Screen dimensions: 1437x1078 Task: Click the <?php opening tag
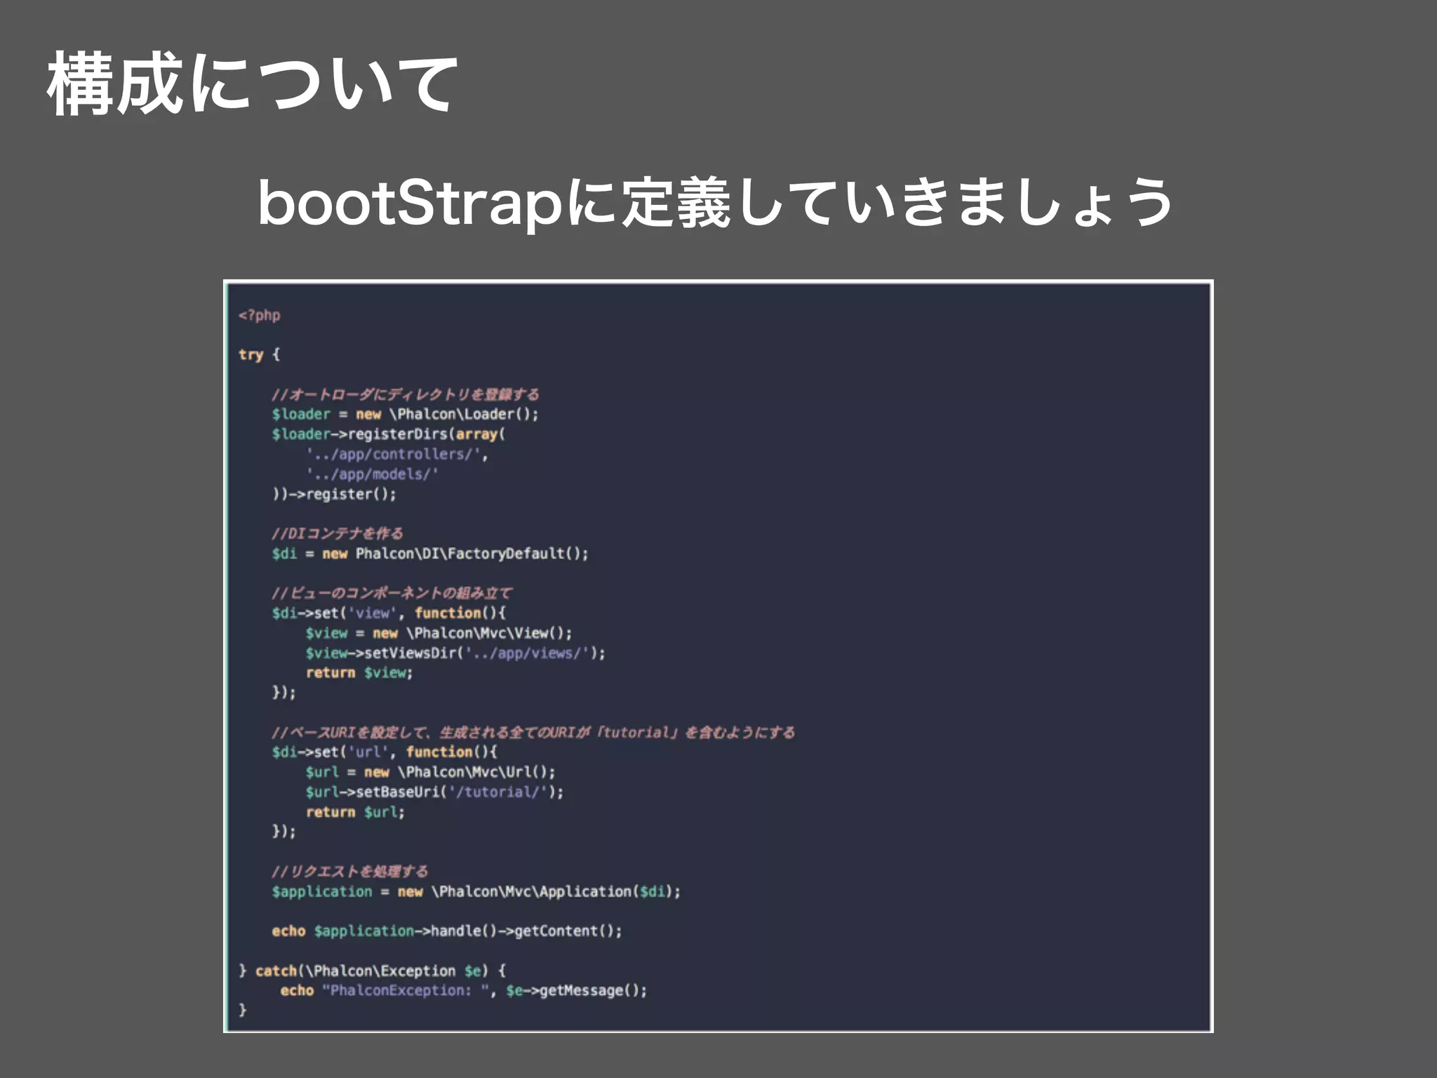click(x=259, y=315)
